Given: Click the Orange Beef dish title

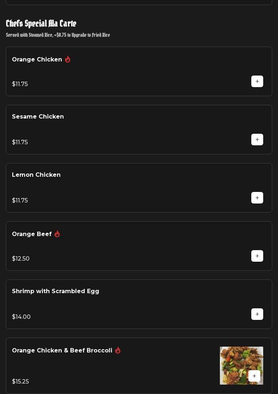Looking at the screenshot, I should [32, 234].
